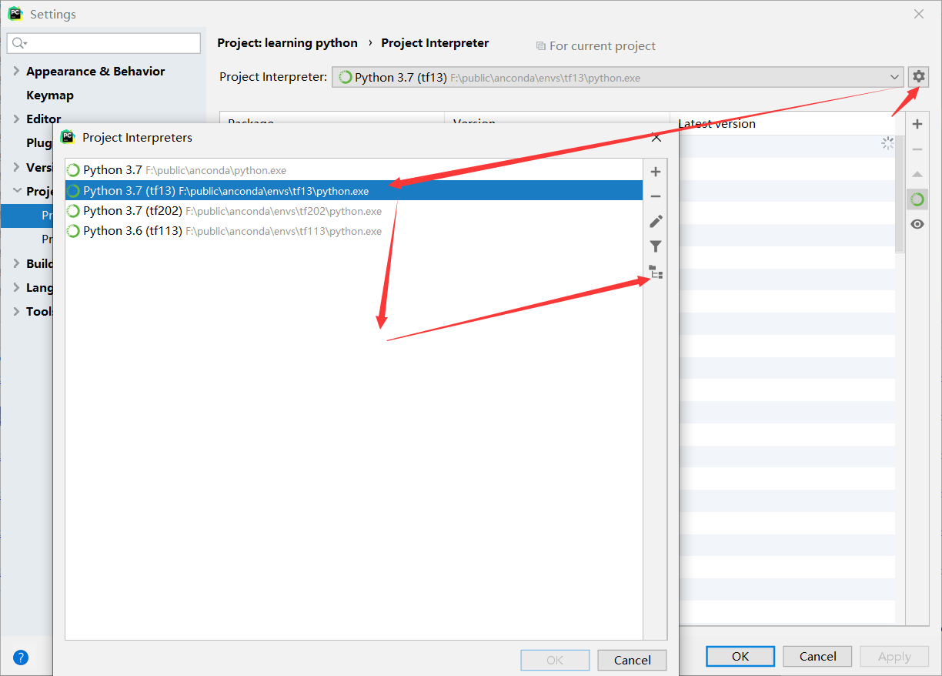This screenshot has width=942, height=676.
Task: Expand the Editor settings tree
Action: point(42,119)
